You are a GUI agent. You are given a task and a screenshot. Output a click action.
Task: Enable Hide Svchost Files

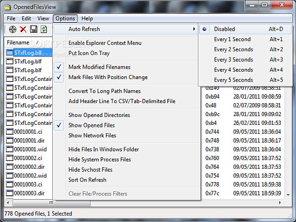(x=126, y=170)
